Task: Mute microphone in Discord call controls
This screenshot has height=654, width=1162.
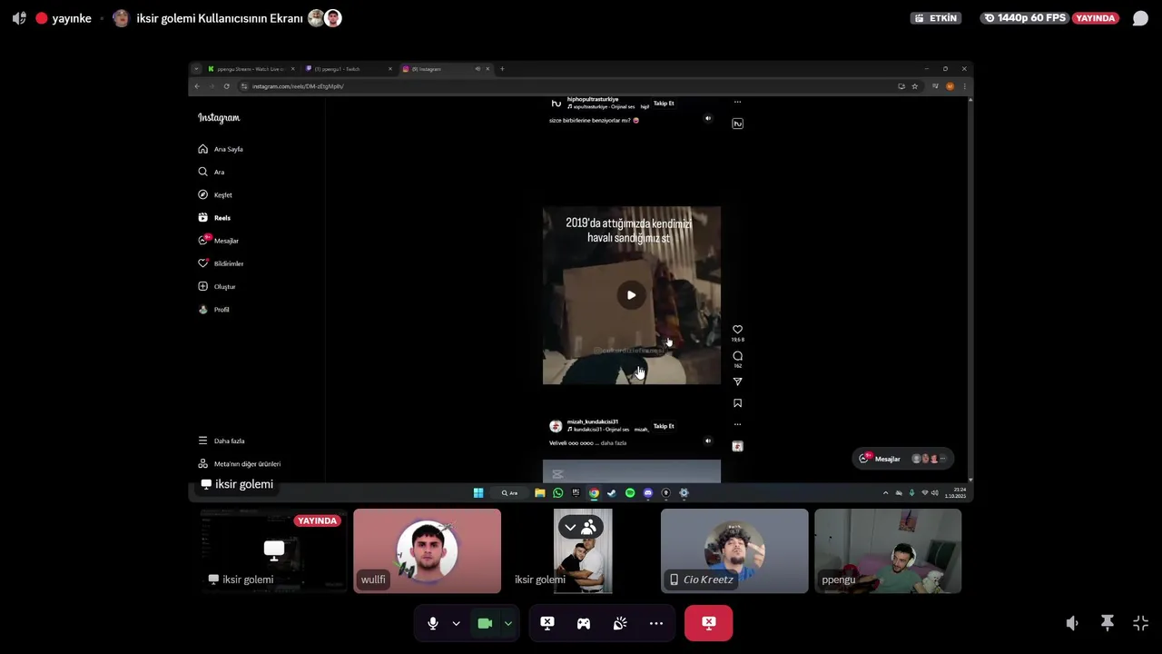Action: coord(433,623)
